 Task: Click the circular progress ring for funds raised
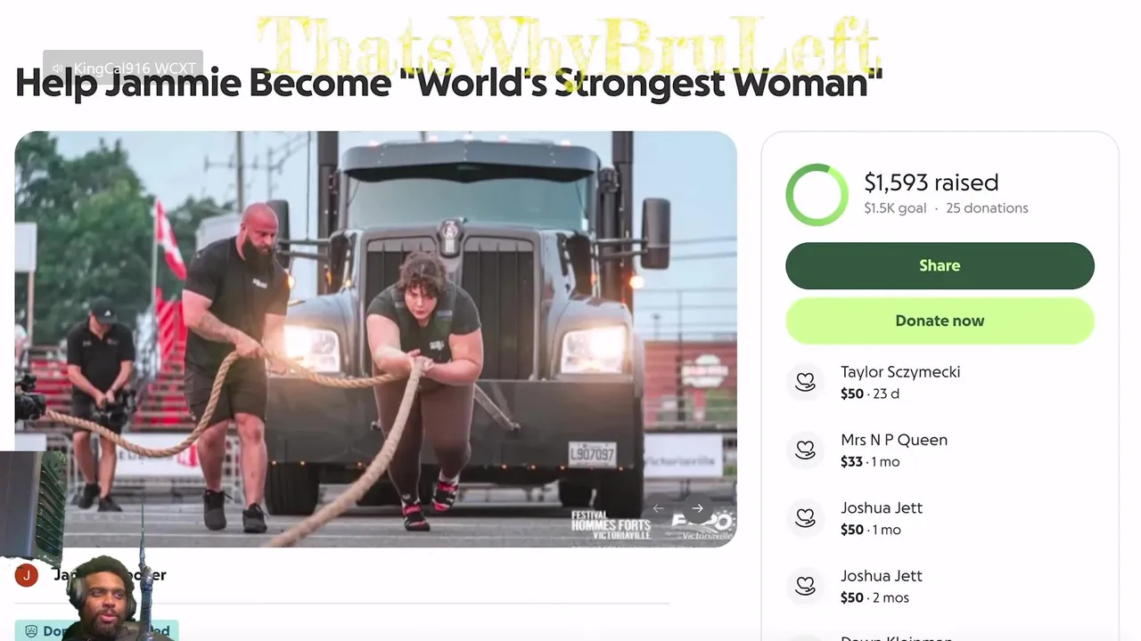point(817,194)
